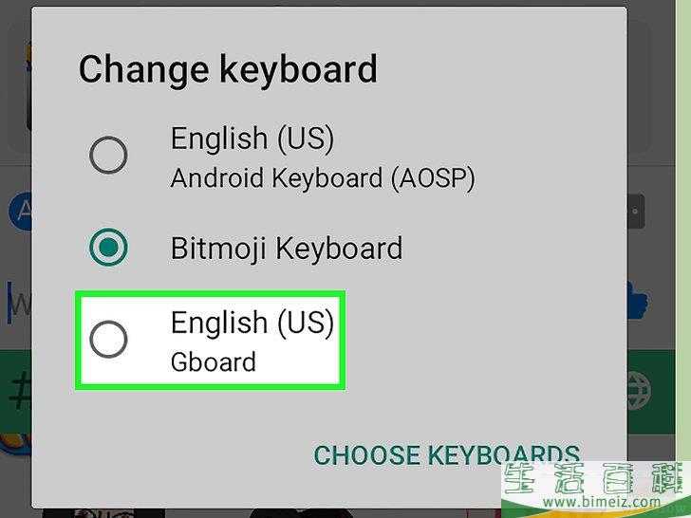This screenshot has height=518, width=691.
Task: Tap 'English (US)' above Gboard
Action: 252,323
